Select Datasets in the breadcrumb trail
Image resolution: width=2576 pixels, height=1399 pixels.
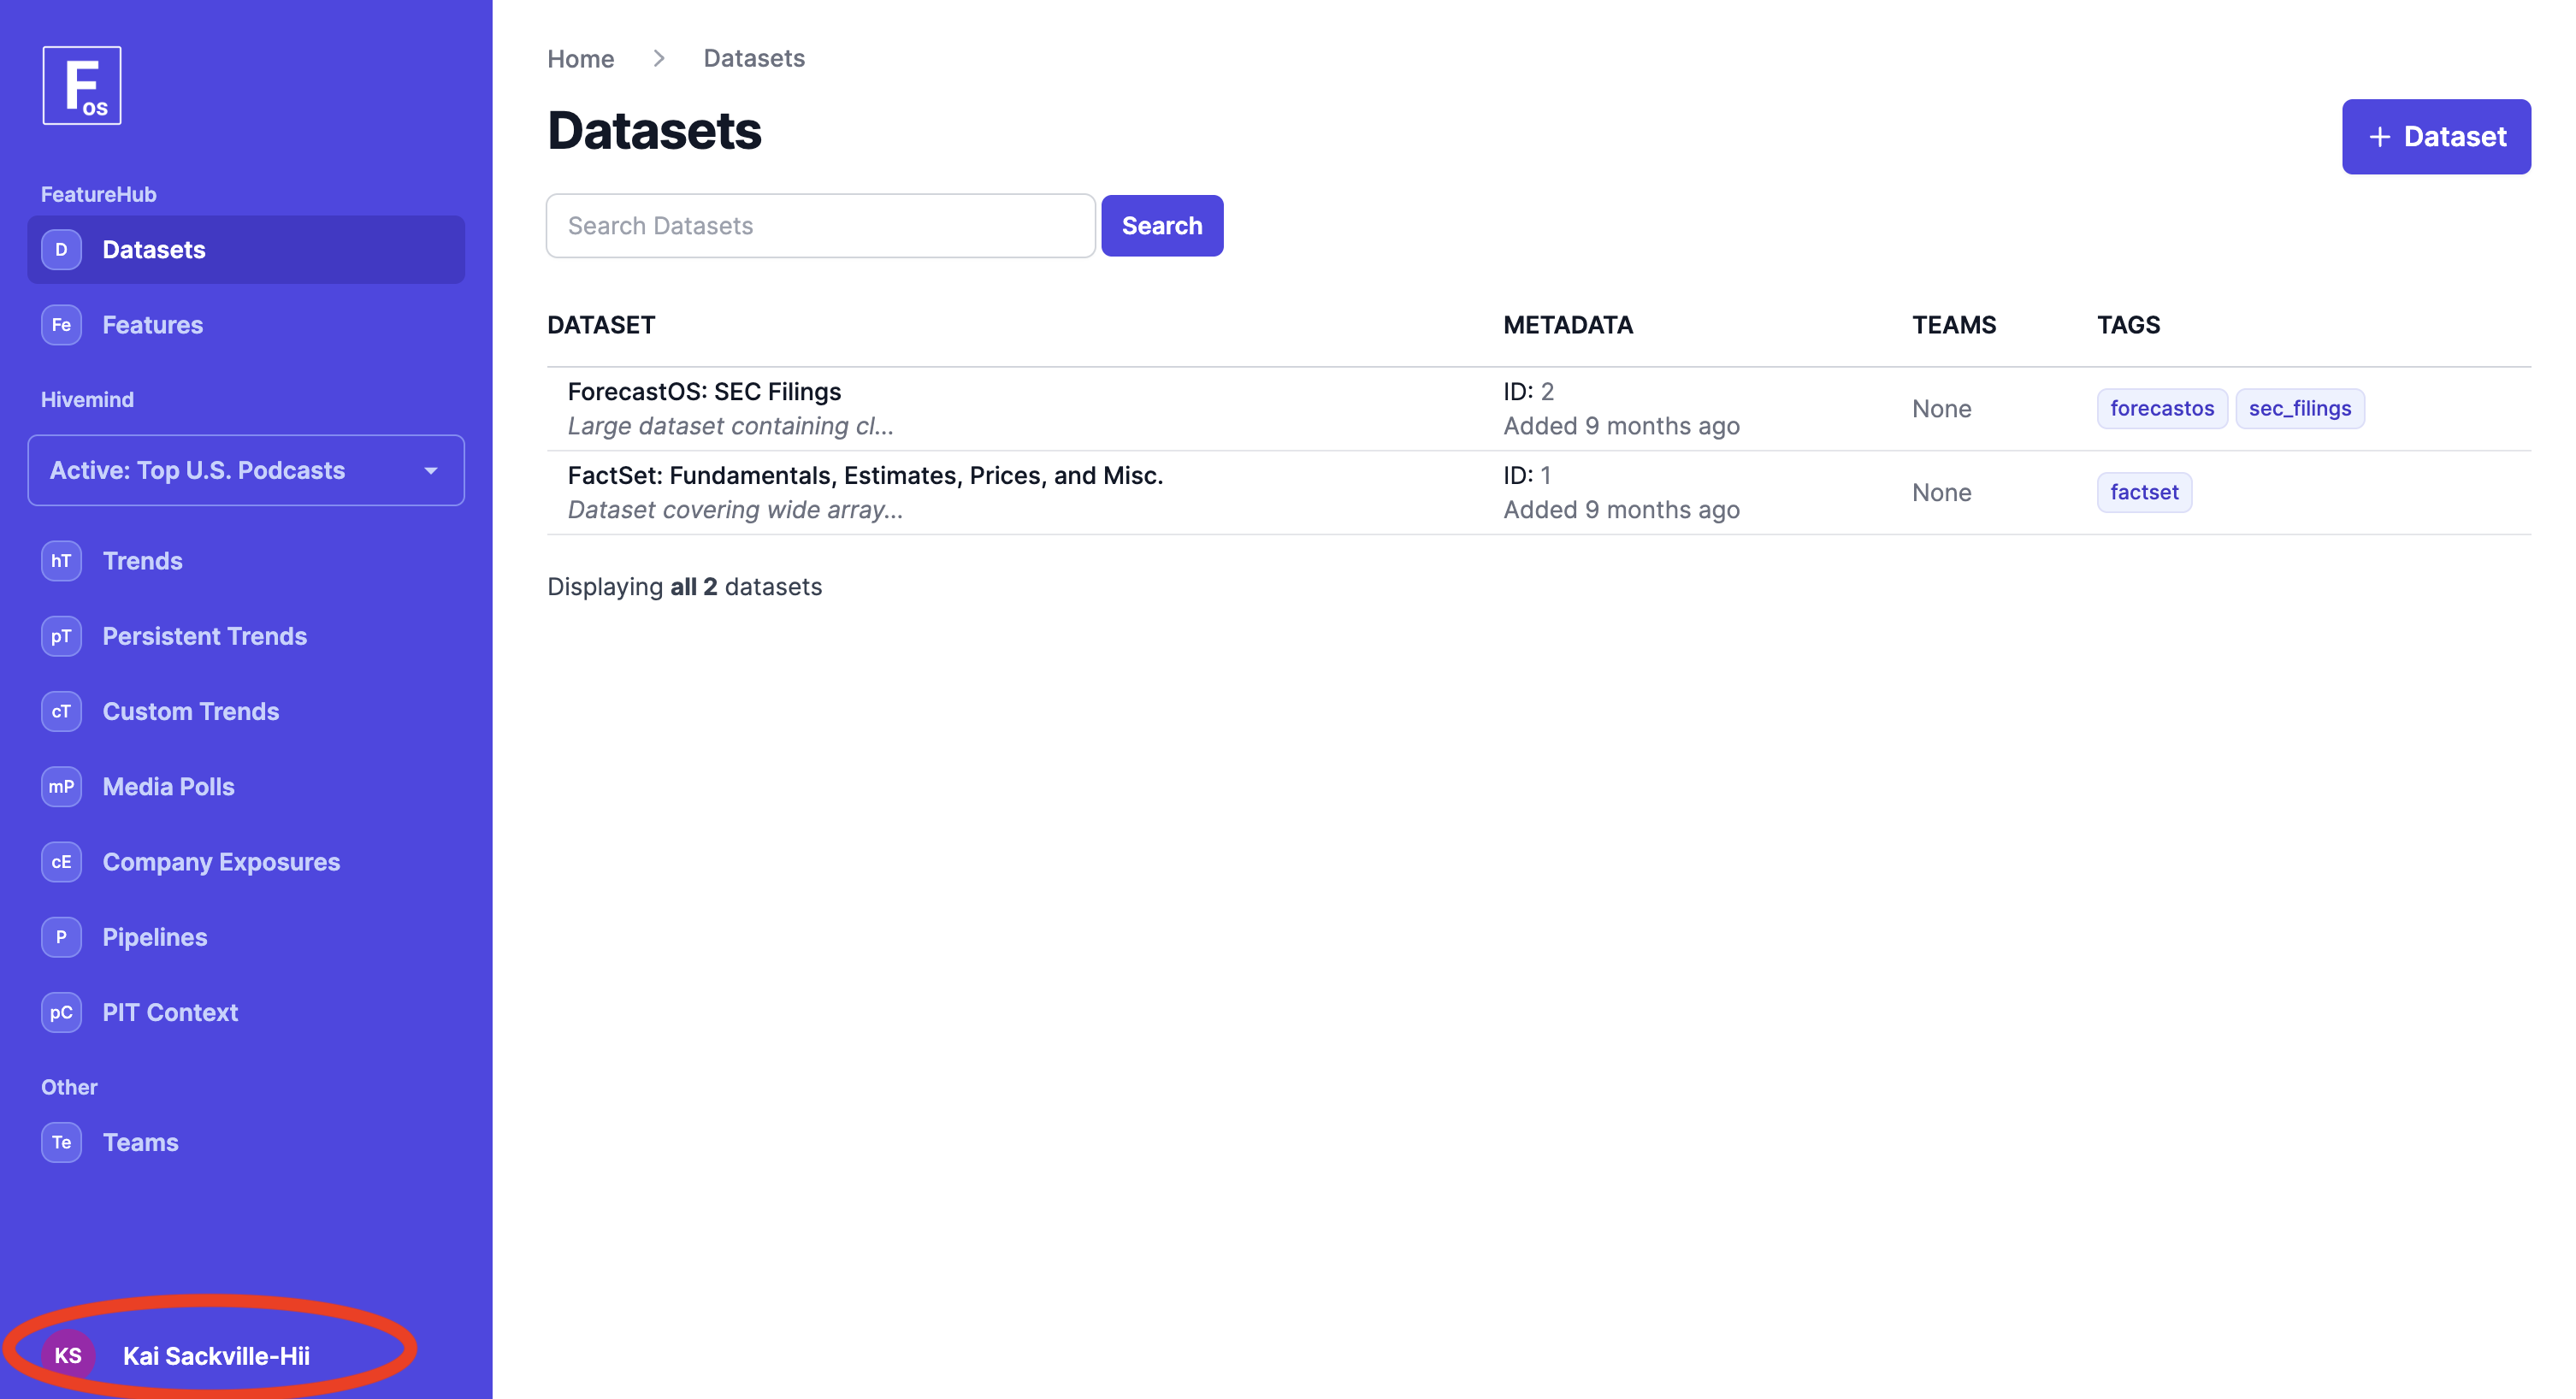(x=753, y=58)
